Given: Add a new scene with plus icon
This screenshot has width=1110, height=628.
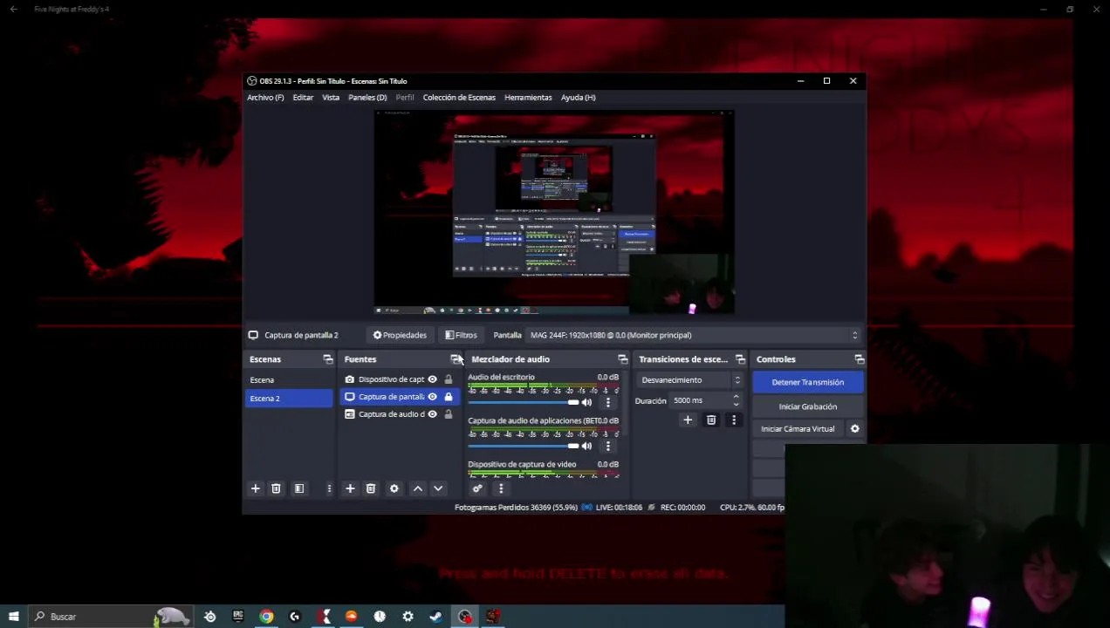Looking at the screenshot, I should [x=255, y=488].
